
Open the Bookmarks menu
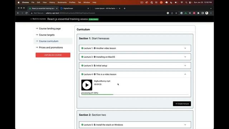(x=62, y=3)
